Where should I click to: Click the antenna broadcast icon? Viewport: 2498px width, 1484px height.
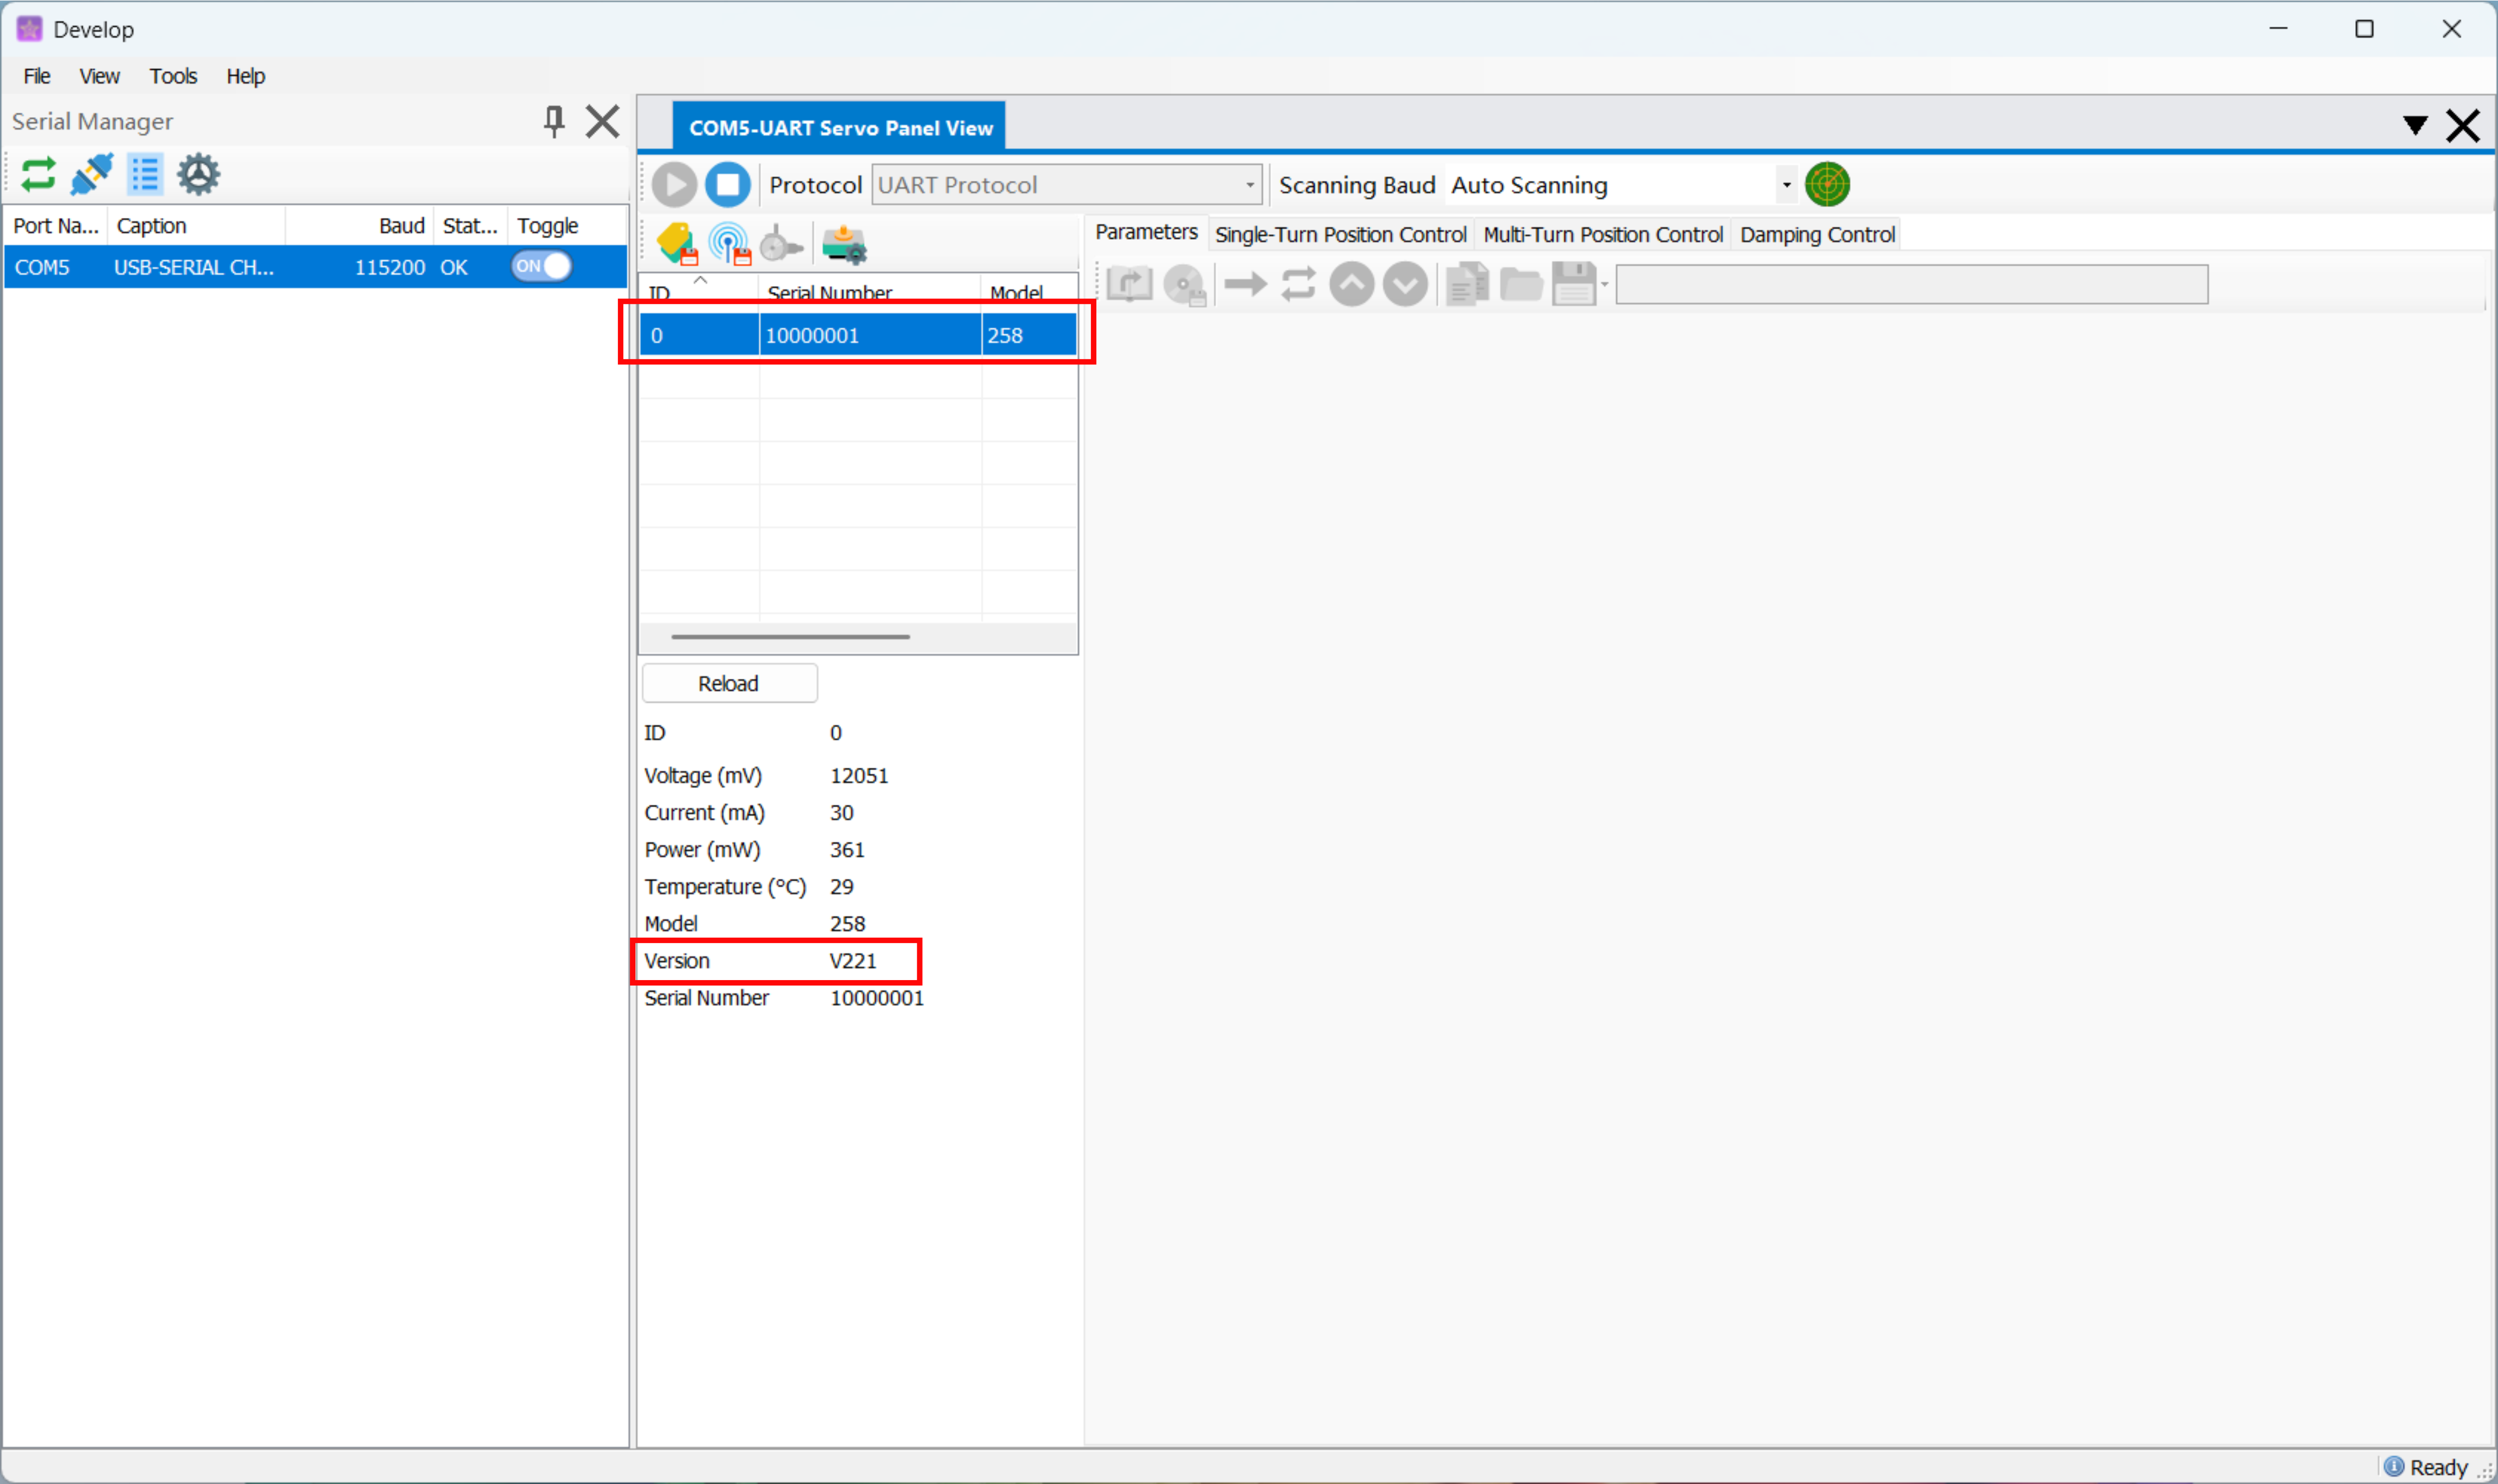[x=729, y=243]
